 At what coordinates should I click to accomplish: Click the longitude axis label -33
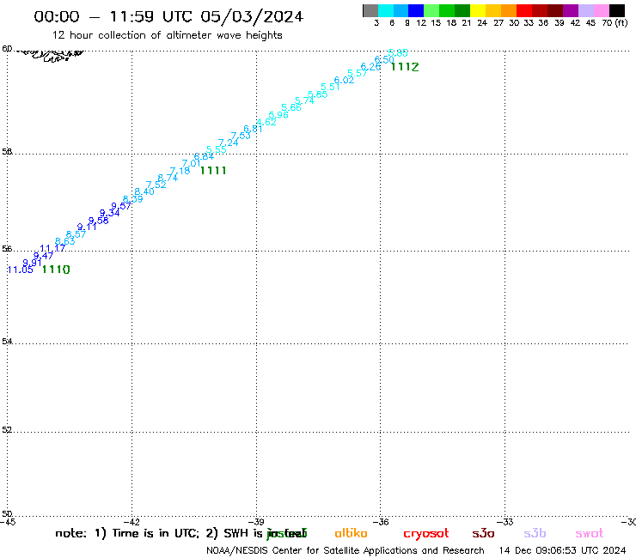coord(505,522)
